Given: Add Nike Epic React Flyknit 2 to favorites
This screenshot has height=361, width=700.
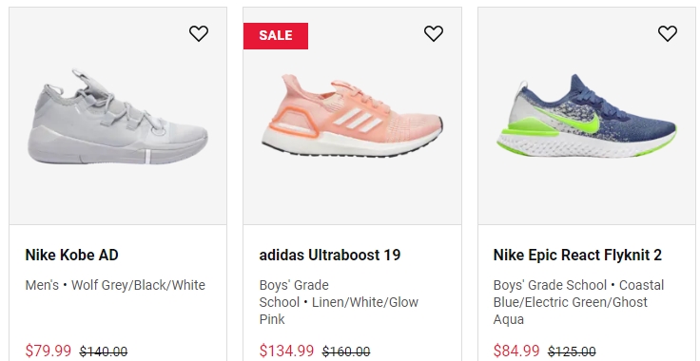Looking at the screenshot, I should (668, 33).
